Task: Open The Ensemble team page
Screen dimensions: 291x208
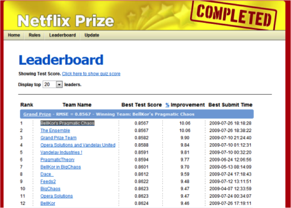Action: [x=55, y=130]
